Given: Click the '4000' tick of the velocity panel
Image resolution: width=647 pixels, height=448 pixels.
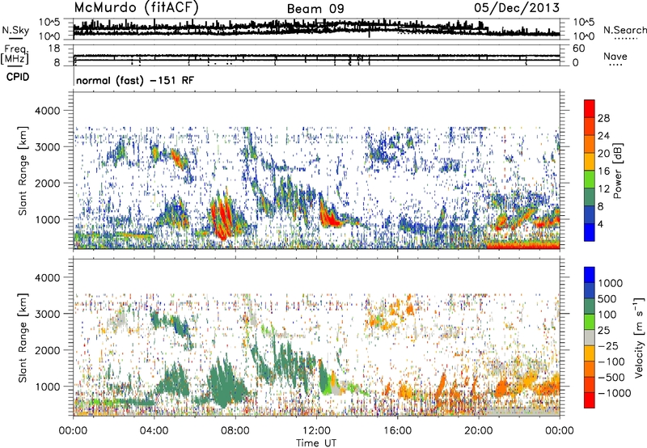Looking at the screenshot, I should tap(47, 277).
